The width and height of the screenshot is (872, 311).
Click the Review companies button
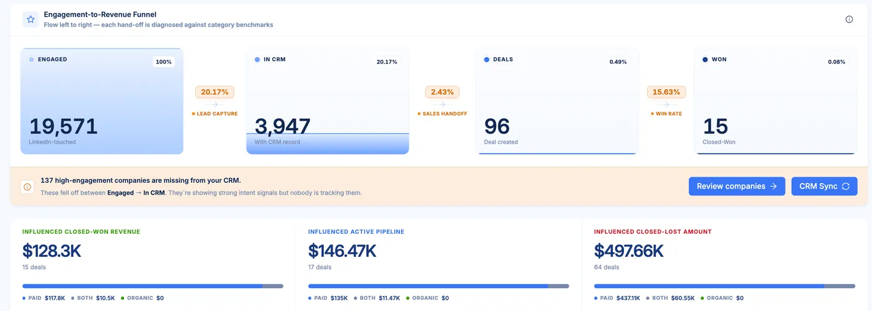(x=737, y=186)
